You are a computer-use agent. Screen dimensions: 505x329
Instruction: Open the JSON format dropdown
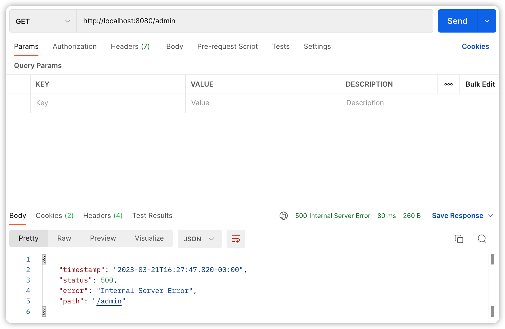pyautogui.click(x=200, y=239)
